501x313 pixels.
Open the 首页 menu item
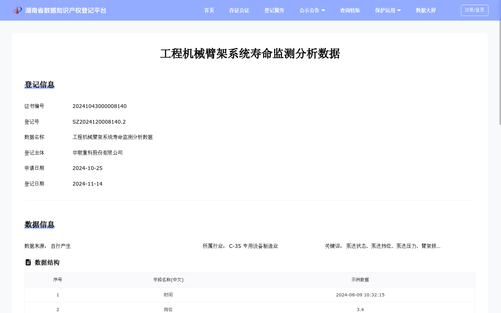click(209, 10)
